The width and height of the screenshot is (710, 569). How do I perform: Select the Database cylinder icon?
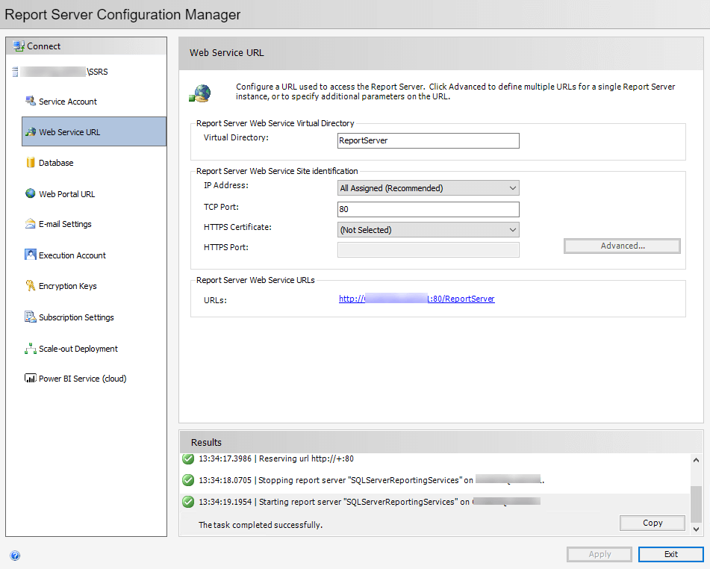tap(30, 163)
